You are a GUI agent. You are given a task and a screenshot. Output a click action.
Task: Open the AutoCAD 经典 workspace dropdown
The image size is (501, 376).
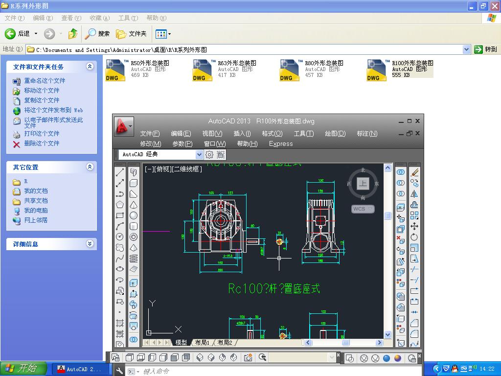(x=200, y=154)
